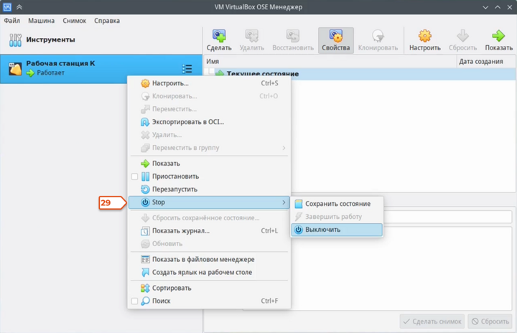The height and width of the screenshot is (333, 517).
Task: Click the Удалить snapshot toolbar icon
Action: coord(251,36)
